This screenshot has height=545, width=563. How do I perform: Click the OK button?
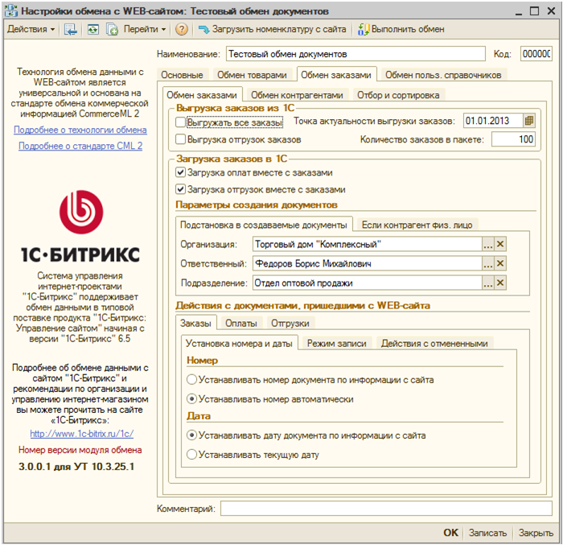pyautogui.click(x=450, y=532)
